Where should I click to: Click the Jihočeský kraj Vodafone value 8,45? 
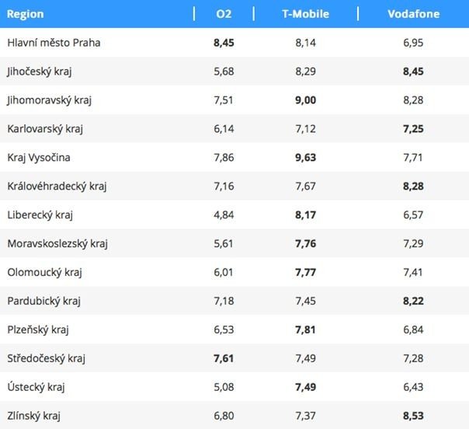point(413,71)
